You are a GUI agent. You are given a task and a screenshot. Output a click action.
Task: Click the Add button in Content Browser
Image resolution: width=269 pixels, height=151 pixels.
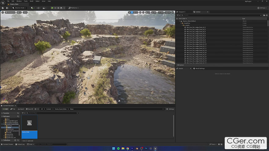(x=6, y=109)
